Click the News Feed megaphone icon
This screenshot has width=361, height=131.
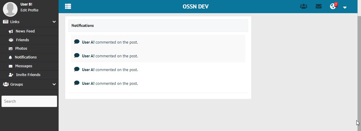click(11, 31)
